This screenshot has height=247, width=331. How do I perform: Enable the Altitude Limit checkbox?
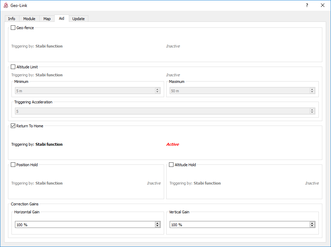click(13, 67)
